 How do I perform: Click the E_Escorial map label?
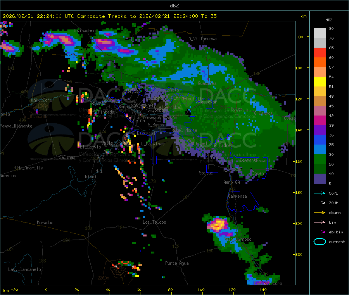click(144, 133)
